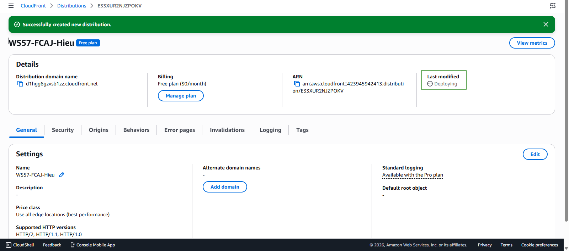
Task: Copy the distribution domain name
Action: (20, 84)
